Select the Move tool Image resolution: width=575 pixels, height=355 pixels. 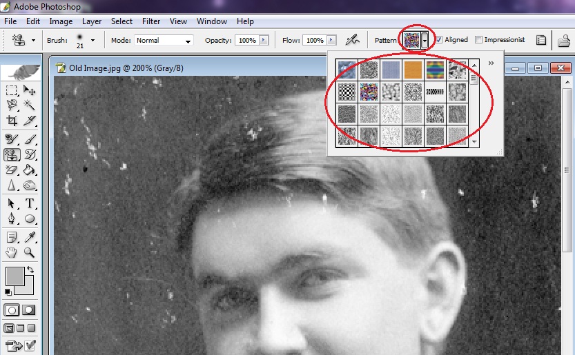tap(29, 90)
